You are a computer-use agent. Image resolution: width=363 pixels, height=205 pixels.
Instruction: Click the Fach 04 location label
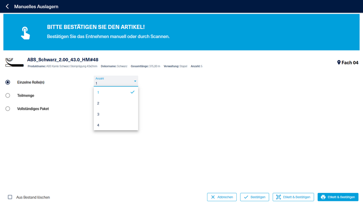[350, 63]
